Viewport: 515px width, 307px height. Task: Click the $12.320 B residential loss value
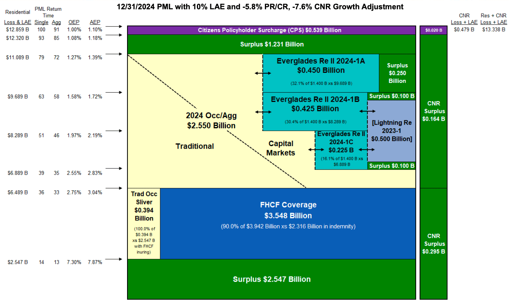pyautogui.click(x=17, y=38)
